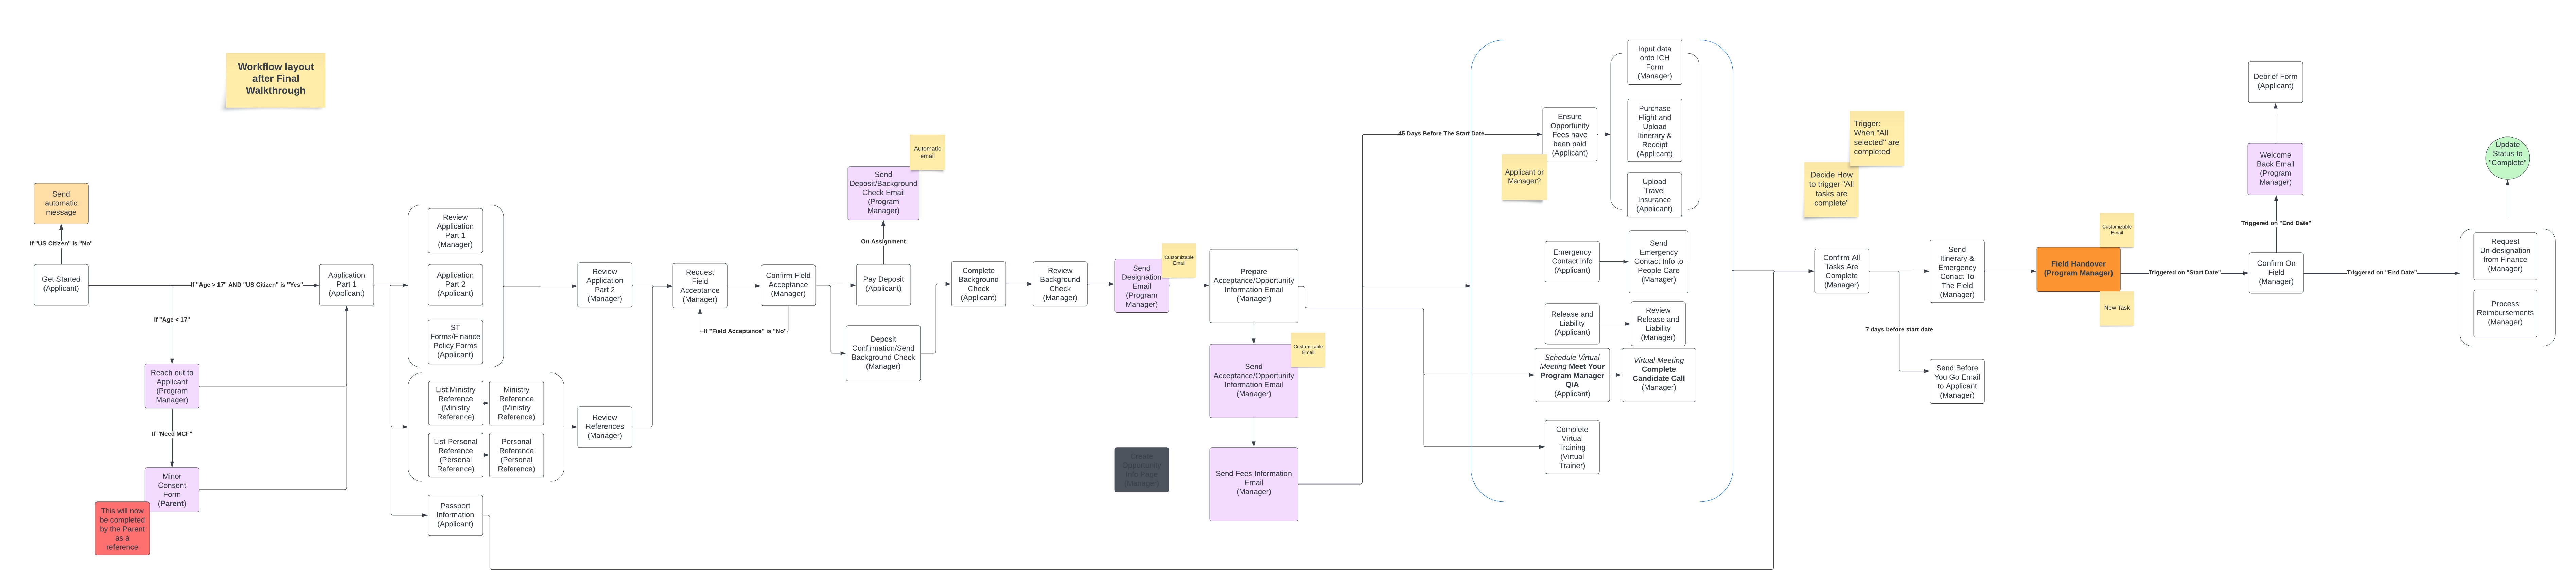2576x584 pixels.
Task: Click the 'Complete Virtual Training' node
Action: click(1572, 447)
